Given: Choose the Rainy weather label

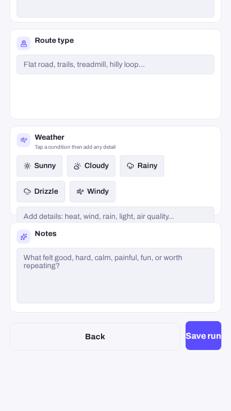Looking at the screenshot, I should (x=148, y=166).
